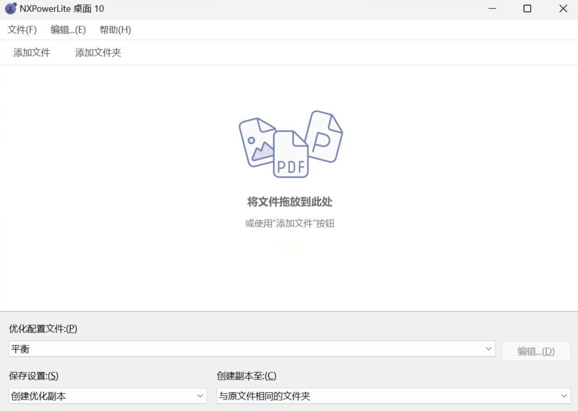Screen dimensions: 578x411
Task: Click the 平衡 profile combo box text
Action: click(x=20, y=349)
